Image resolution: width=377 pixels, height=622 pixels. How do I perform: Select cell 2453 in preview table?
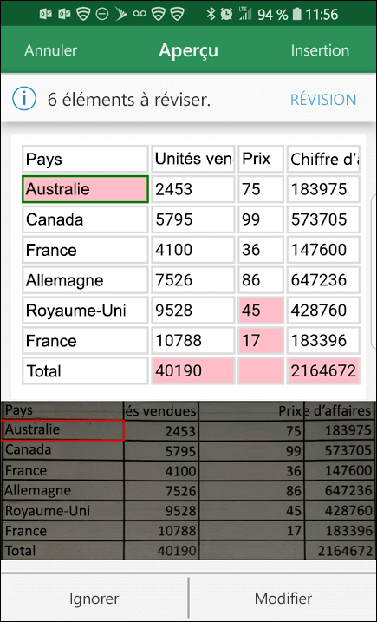(193, 189)
